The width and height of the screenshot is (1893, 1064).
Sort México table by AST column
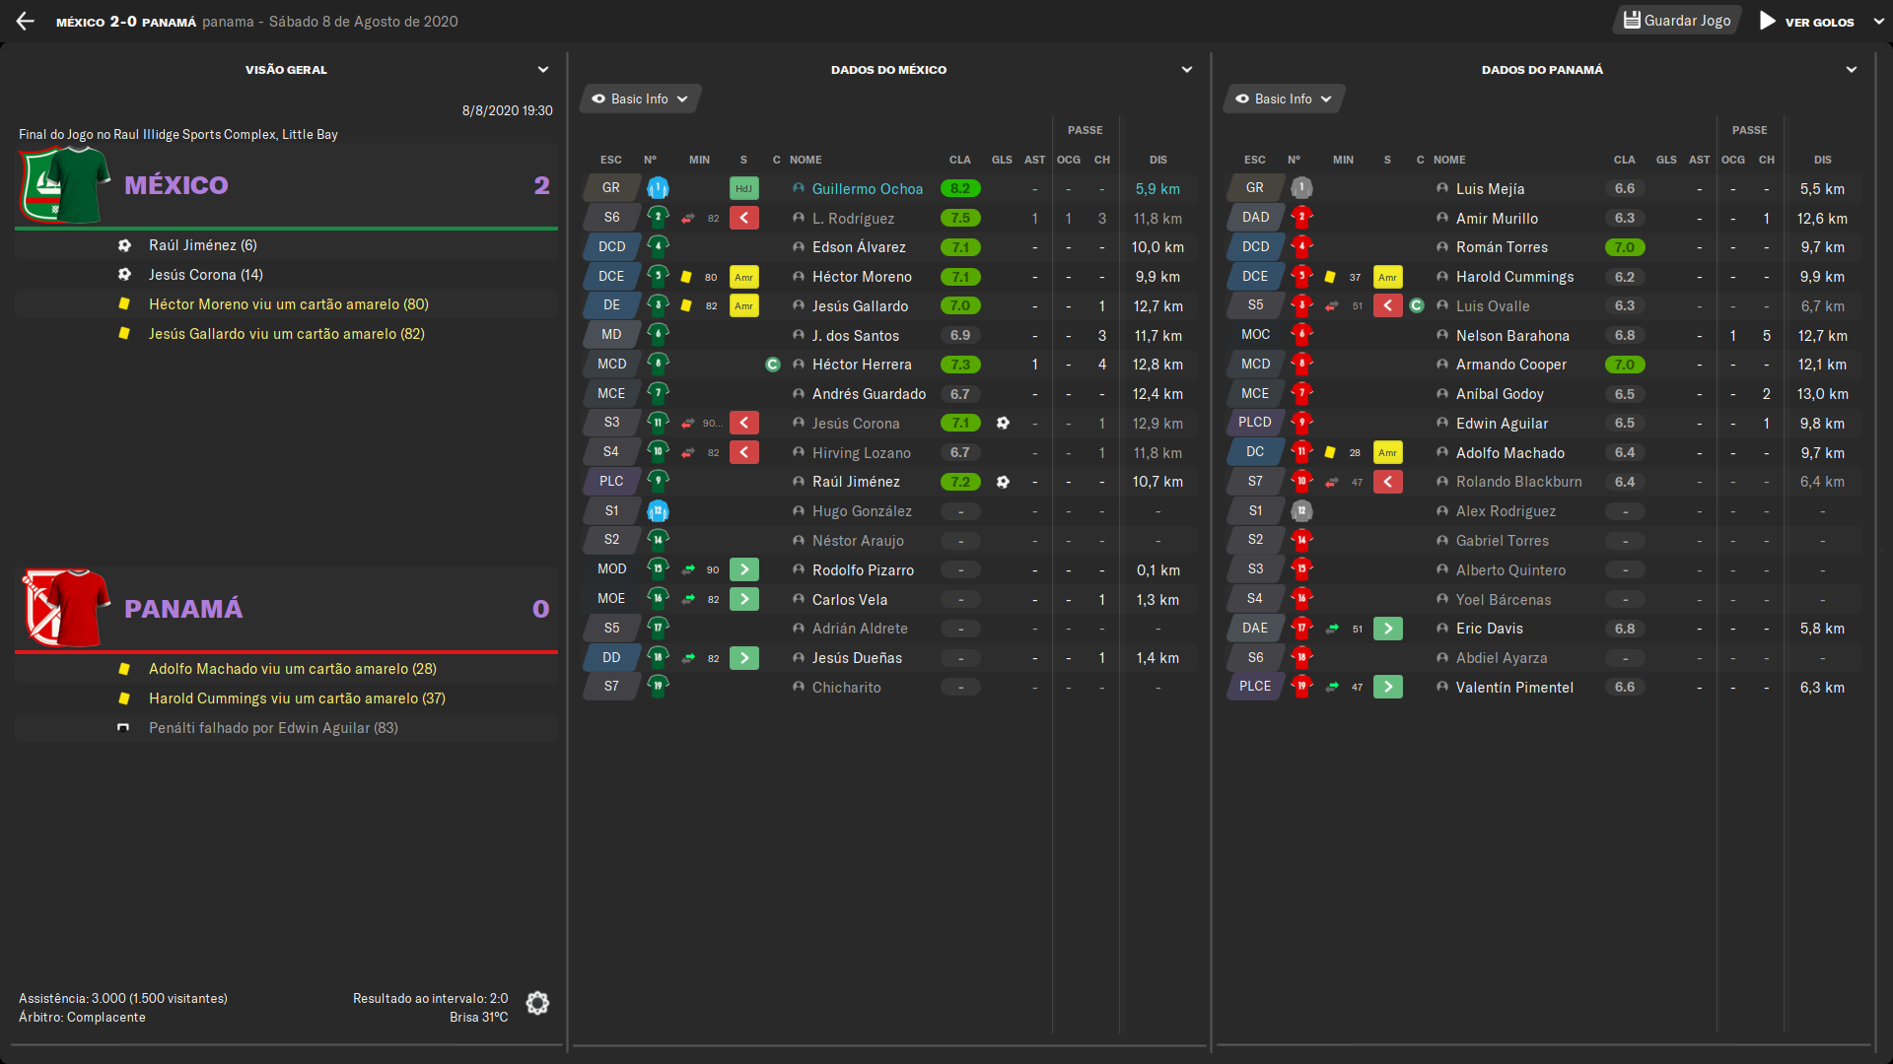(1035, 160)
